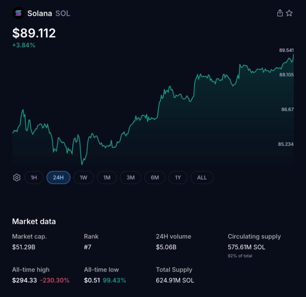Select the 24H time range pill
This screenshot has height=297, width=306.
pyautogui.click(x=58, y=177)
